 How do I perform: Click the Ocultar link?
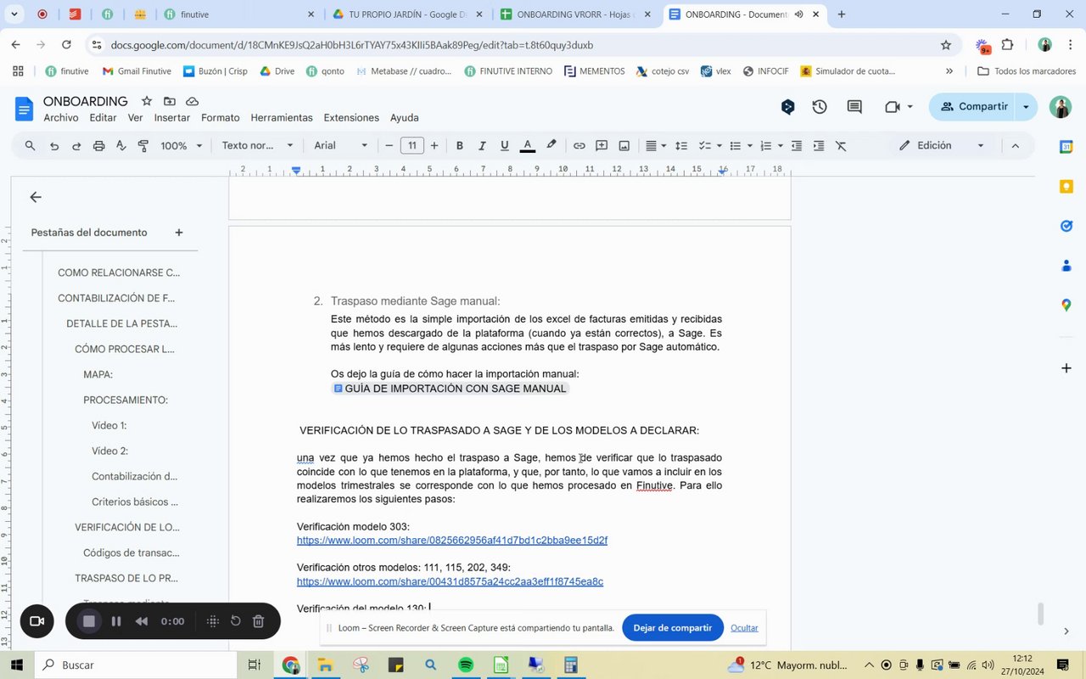(x=744, y=628)
